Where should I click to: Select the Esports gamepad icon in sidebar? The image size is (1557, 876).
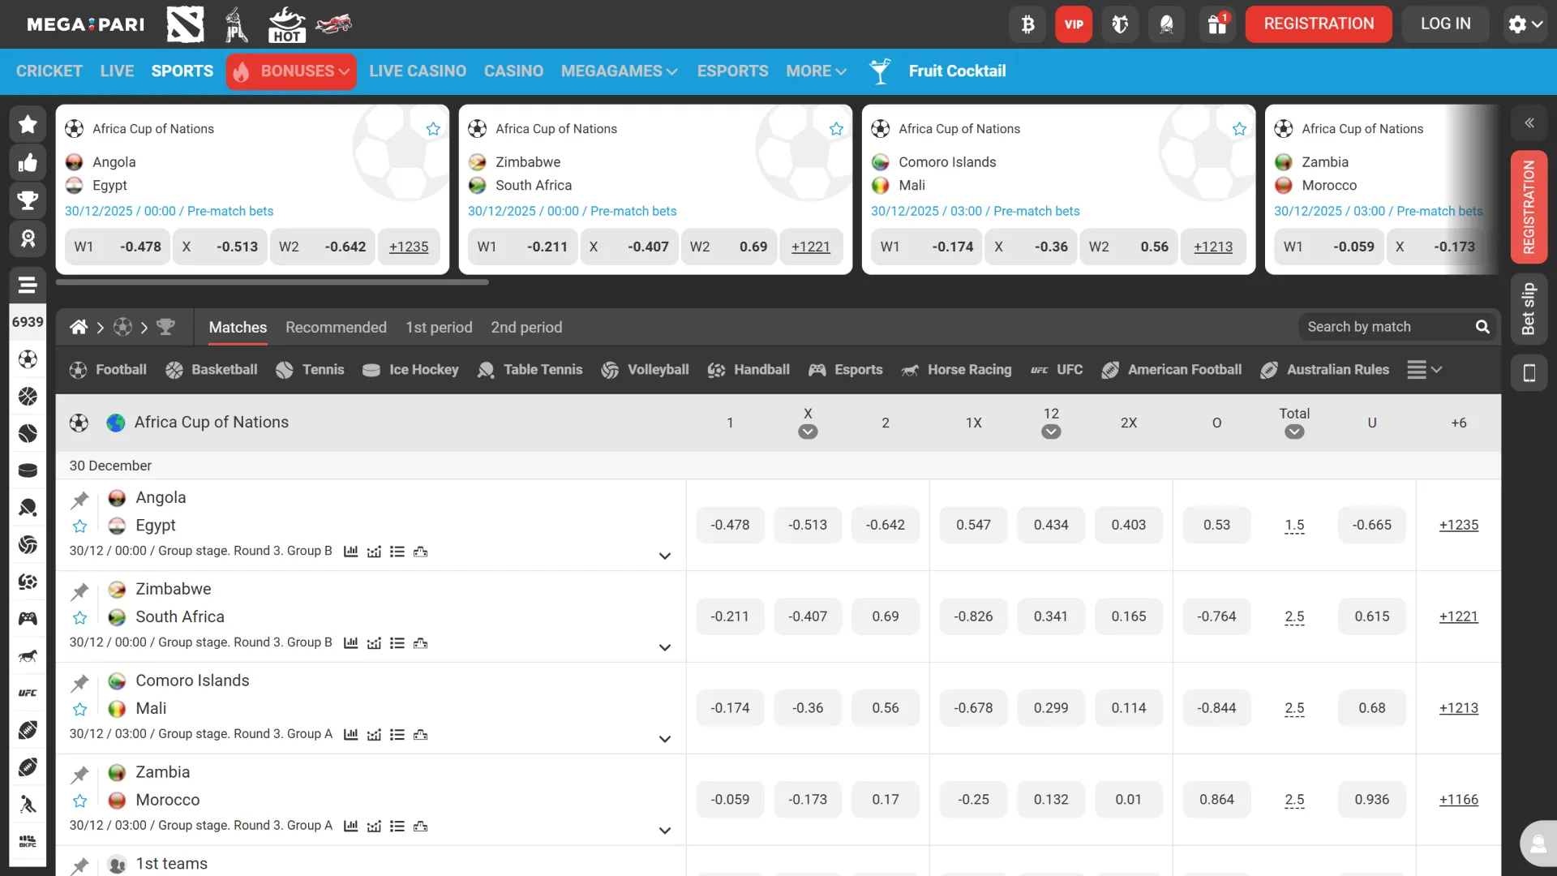(28, 619)
